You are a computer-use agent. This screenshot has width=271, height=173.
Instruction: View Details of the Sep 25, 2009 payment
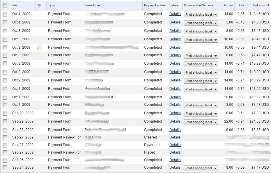[175, 160]
